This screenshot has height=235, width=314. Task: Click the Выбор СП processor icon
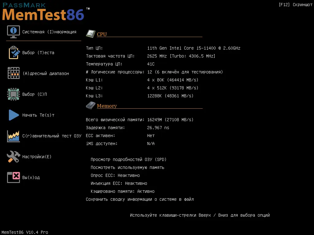(13, 94)
